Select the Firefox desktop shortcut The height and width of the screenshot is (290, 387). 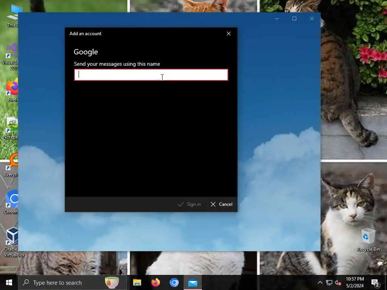(12, 90)
